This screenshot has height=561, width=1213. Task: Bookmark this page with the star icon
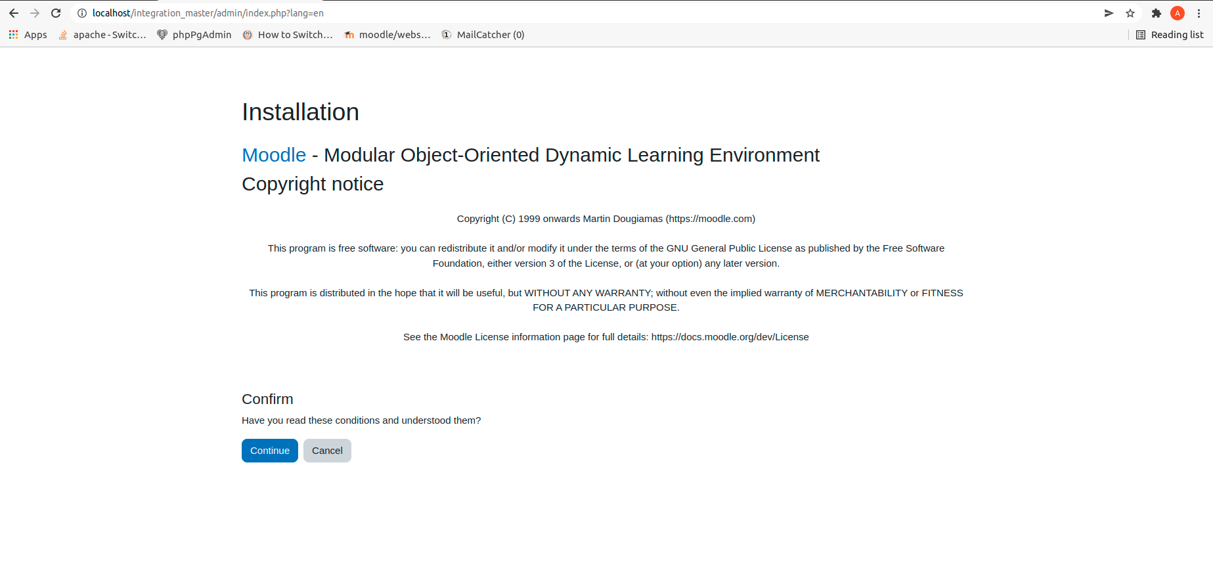(1130, 13)
